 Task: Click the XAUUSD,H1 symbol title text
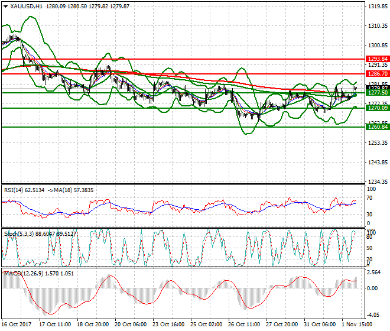[x=26, y=7]
